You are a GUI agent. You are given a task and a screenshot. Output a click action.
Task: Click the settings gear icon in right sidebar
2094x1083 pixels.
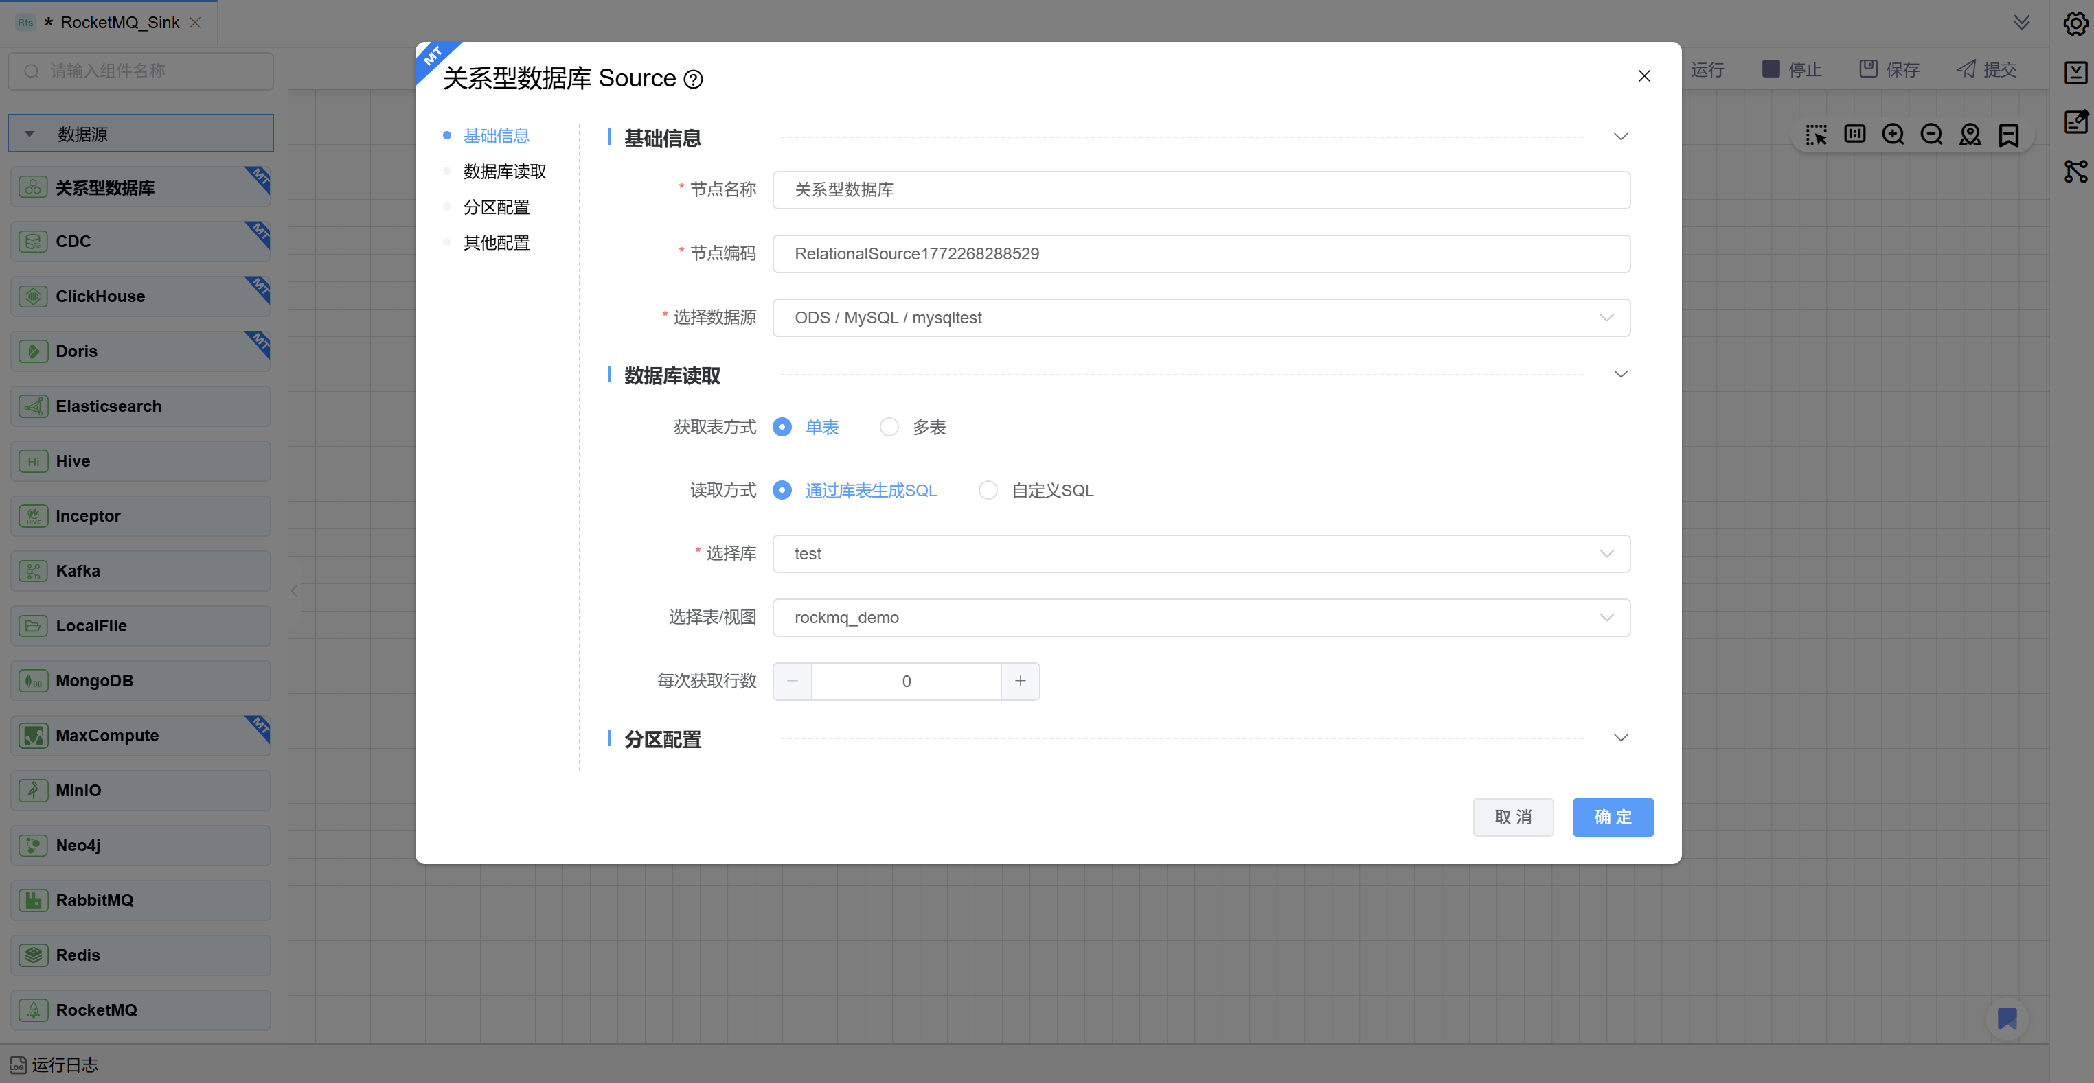2075,23
